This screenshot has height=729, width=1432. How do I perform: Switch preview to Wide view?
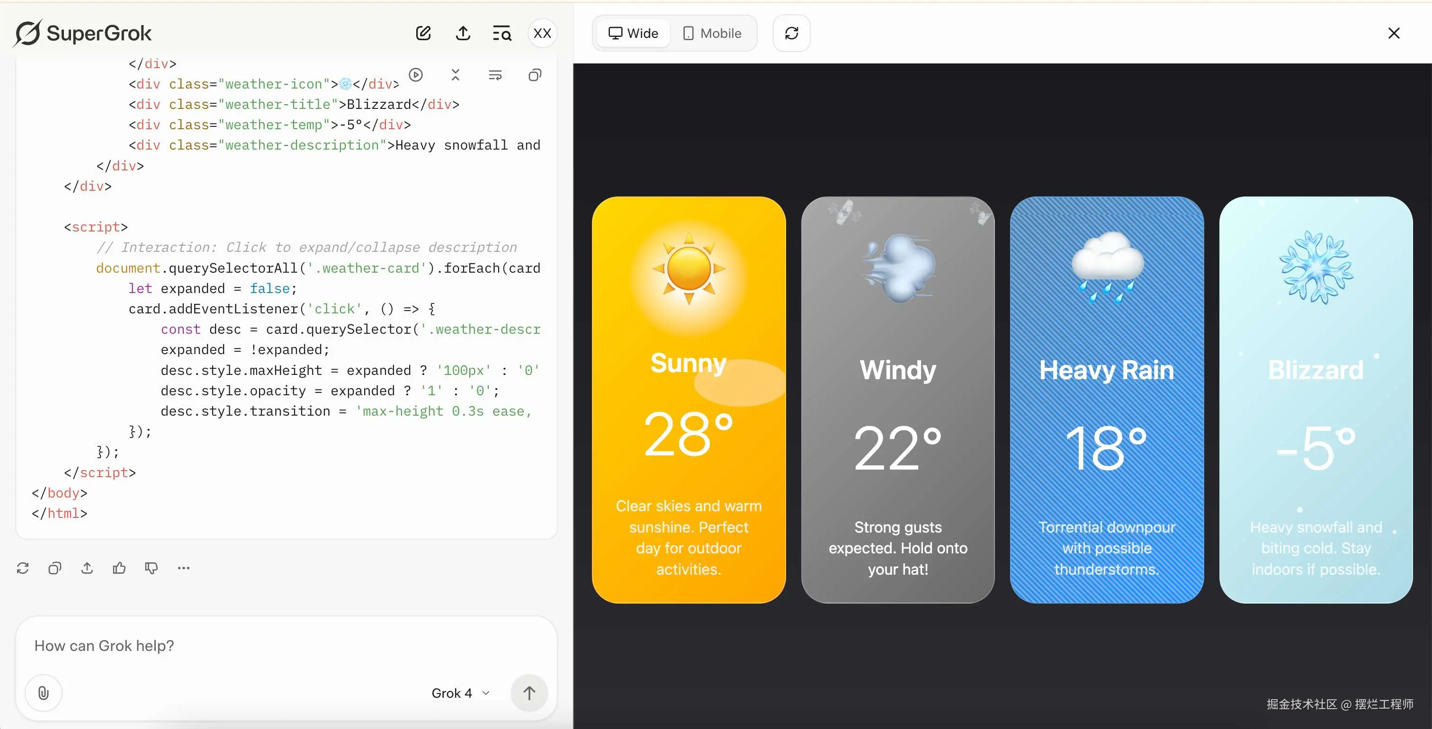pyautogui.click(x=633, y=33)
